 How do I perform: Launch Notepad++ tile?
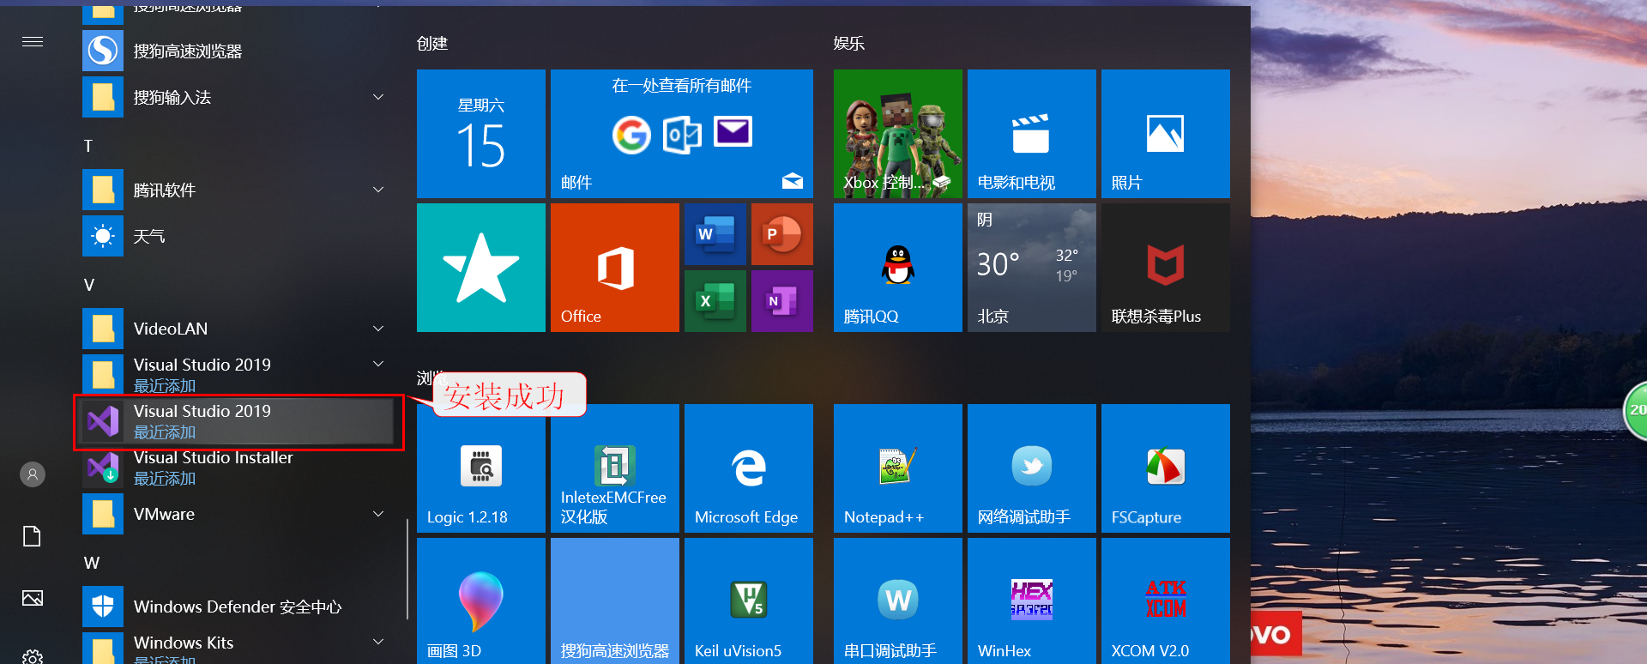point(898,468)
